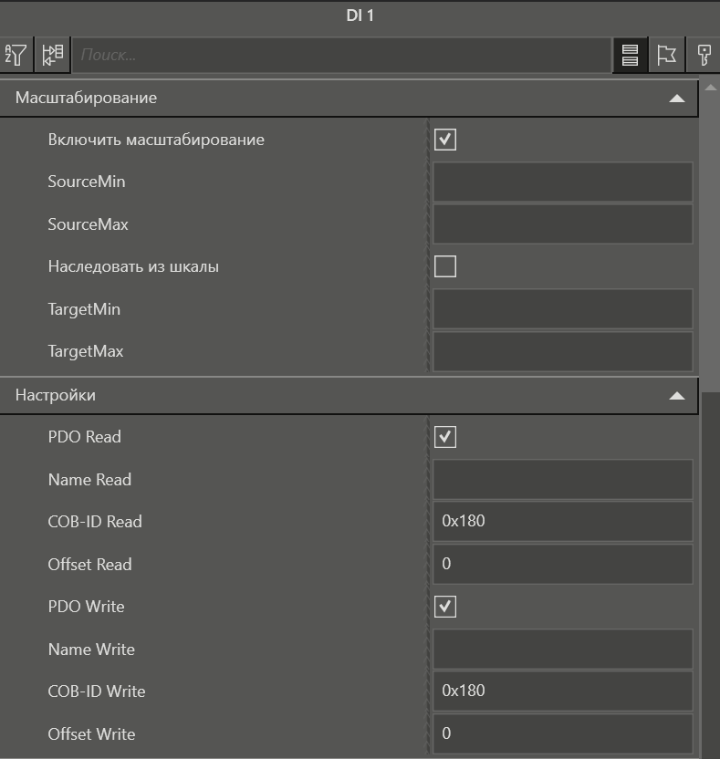
Task: Select the Name Write label
Action: click(91, 650)
